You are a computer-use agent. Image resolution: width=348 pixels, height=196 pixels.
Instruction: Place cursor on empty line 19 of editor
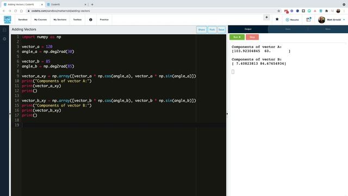[x=124, y=125]
